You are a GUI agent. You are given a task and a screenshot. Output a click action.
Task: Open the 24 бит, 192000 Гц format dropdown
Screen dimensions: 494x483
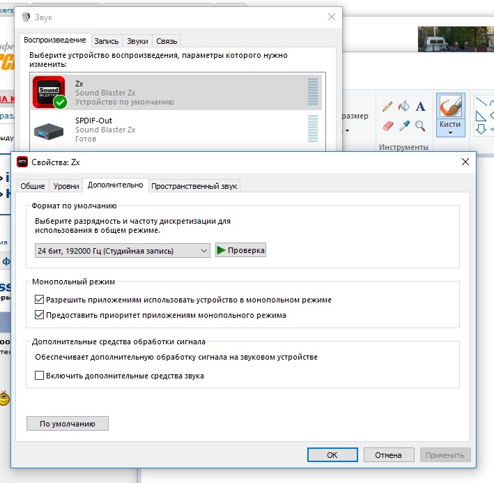pyautogui.click(x=122, y=251)
